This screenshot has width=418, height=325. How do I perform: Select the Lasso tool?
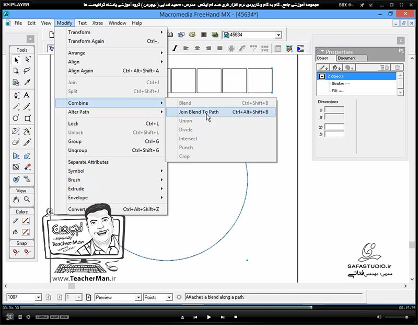tap(27, 71)
